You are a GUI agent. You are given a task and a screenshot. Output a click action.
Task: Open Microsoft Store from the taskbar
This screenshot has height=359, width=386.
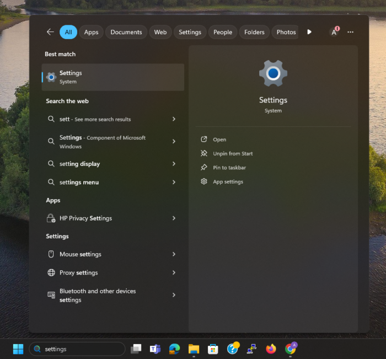pyautogui.click(x=213, y=349)
